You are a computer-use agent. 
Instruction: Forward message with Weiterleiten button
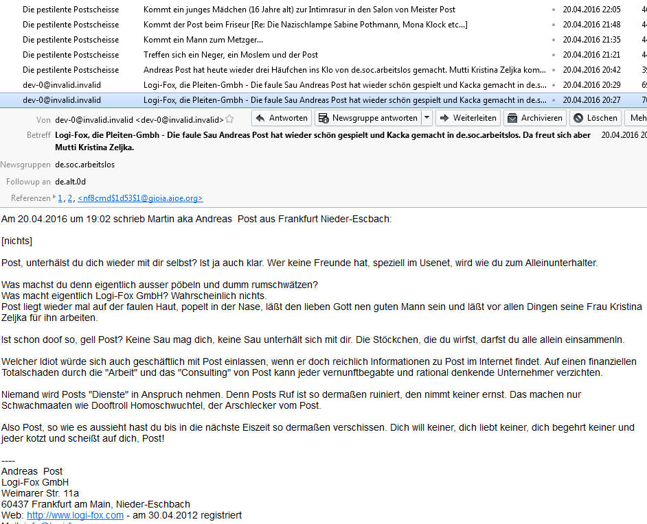[468, 118]
